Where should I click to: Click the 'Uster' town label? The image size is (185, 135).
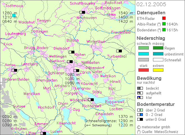click(97, 71)
